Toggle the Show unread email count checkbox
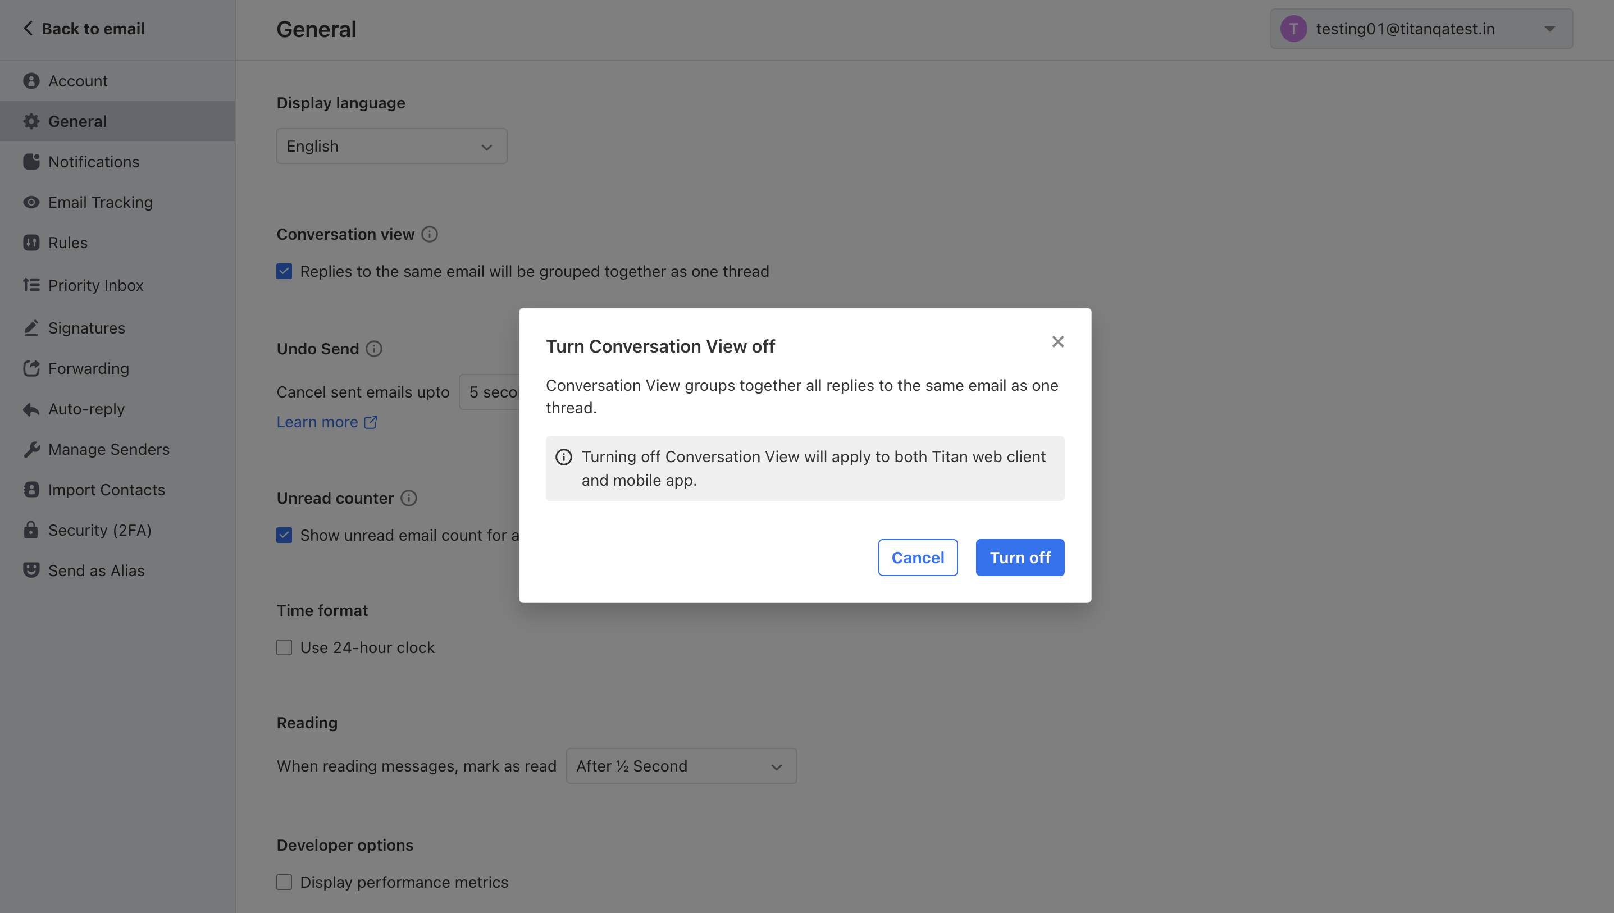 click(x=284, y=535)
